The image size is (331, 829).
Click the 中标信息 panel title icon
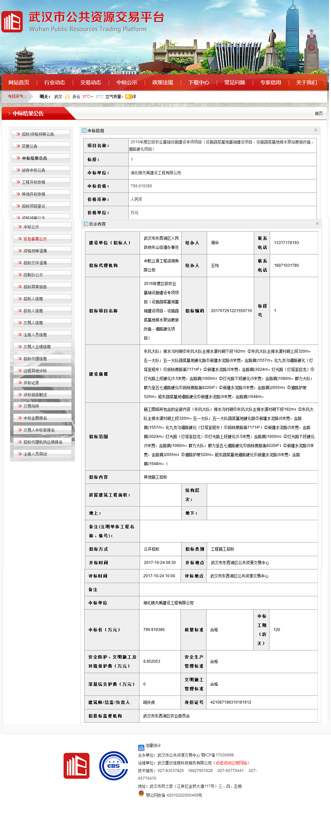coord(84,131)
